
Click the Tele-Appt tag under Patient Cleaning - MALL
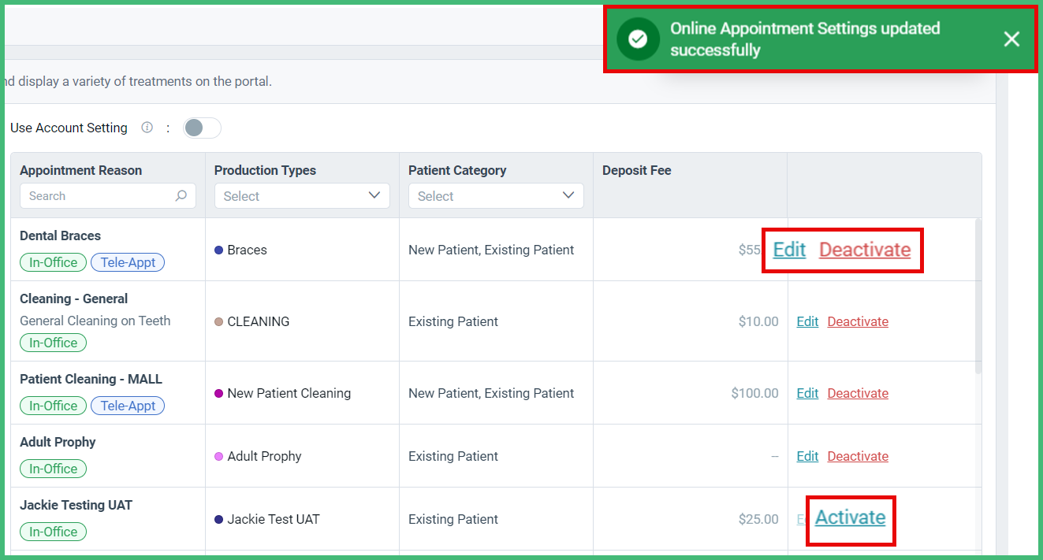128,406
